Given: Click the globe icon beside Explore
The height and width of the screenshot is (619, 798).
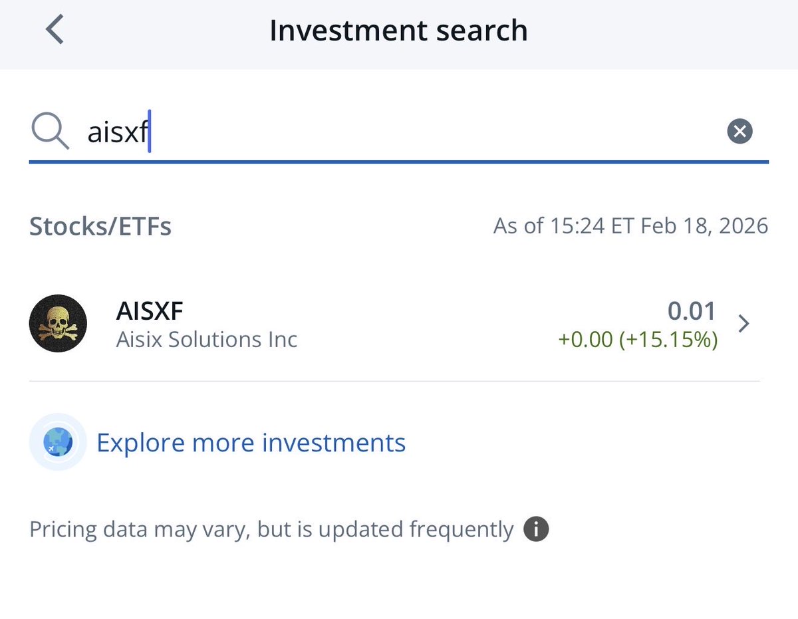Looking at the screenshot, I should 58,442.
